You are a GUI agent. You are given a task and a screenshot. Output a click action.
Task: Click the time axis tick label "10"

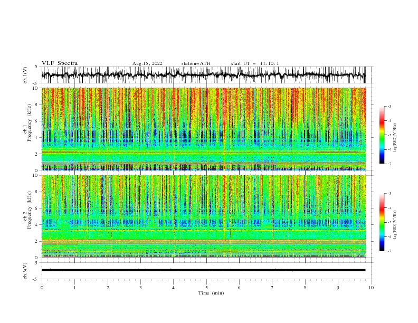[371, 288]
